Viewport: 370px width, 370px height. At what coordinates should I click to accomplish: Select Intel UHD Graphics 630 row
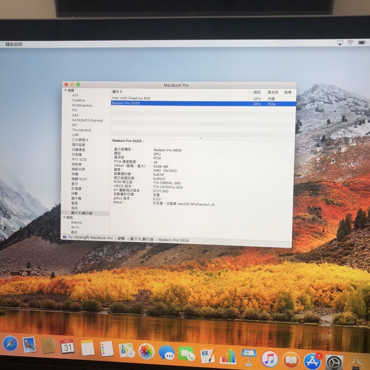point(203,98)
